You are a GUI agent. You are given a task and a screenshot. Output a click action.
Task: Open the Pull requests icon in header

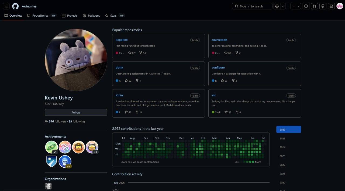coord(314,6)
